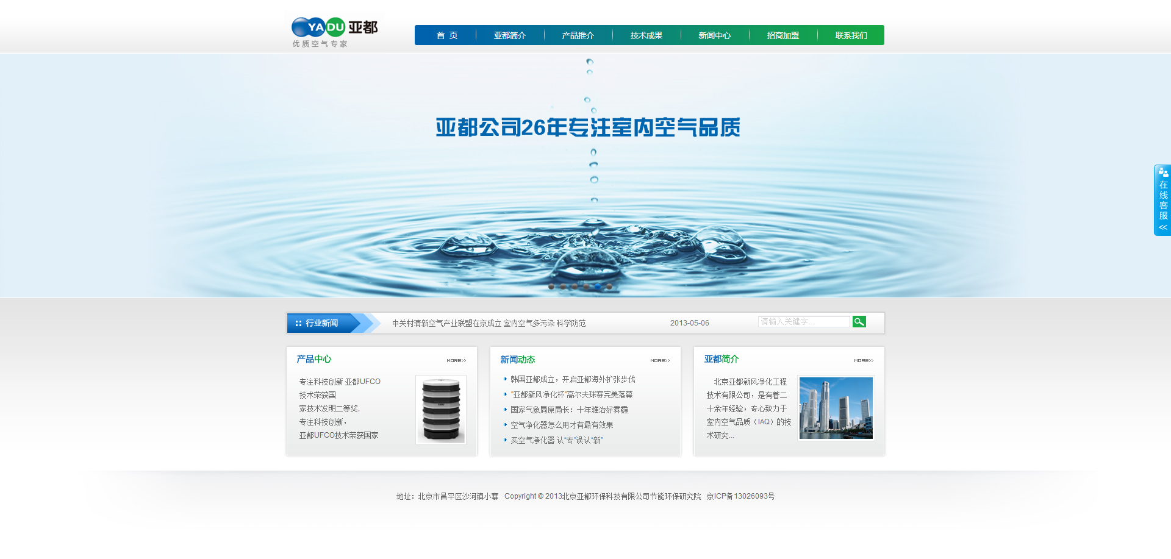This screenshot has width=1171, height=559.
Task: Open the 技术成果 navigation item
Action: coord(646,35)
